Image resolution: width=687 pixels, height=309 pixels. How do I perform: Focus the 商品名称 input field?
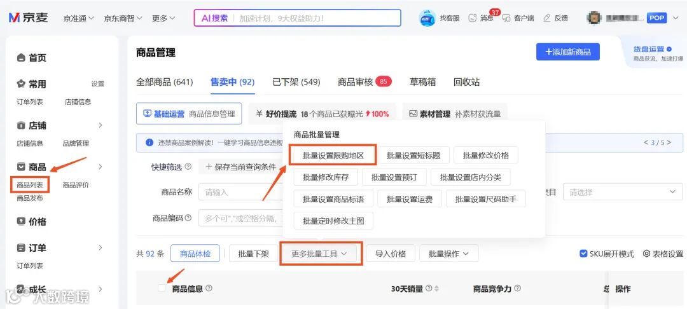coord(241,192)
